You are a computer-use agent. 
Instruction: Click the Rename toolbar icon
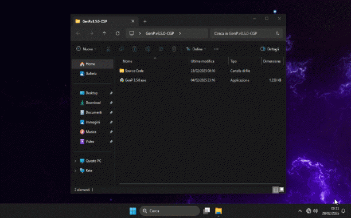(x=148, y=49)
